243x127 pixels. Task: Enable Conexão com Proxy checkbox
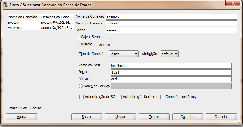click(x=162, y=97)
